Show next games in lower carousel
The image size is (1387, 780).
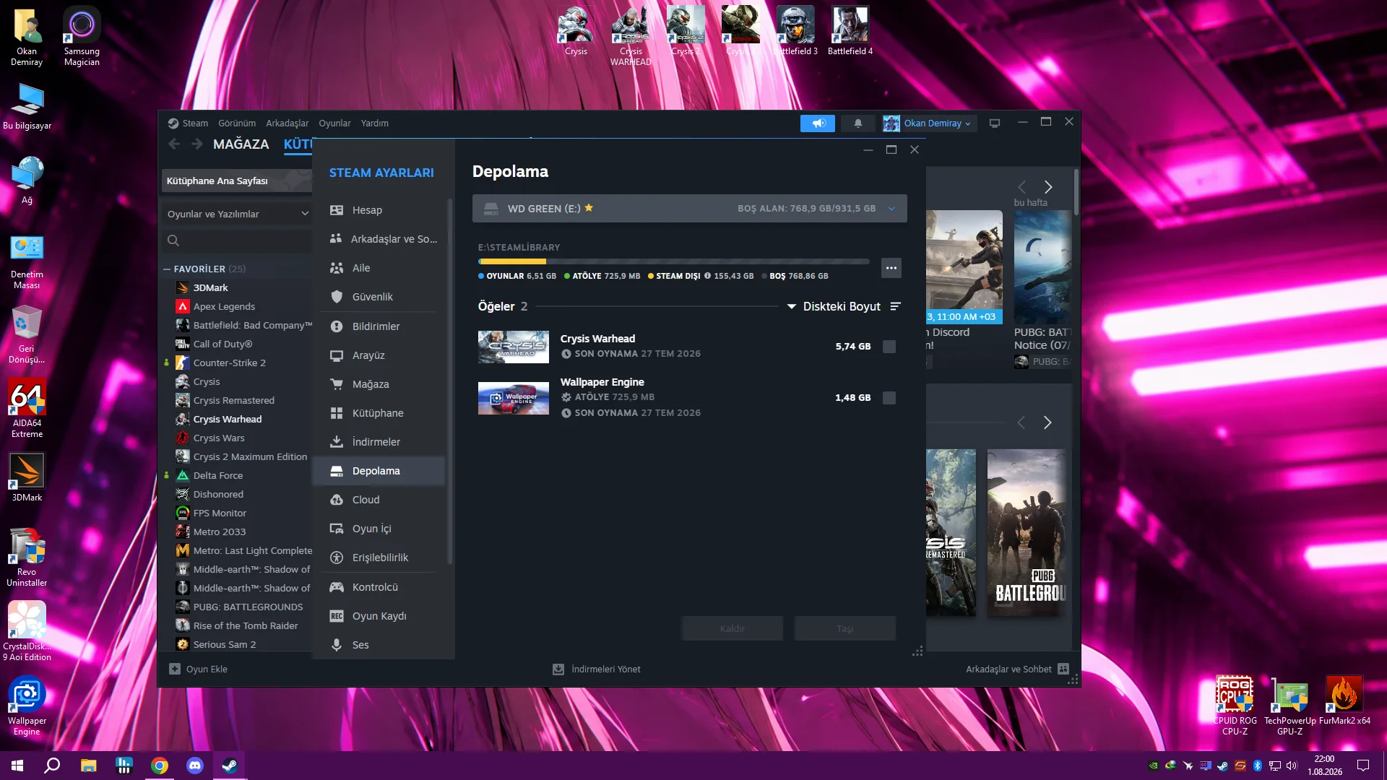click(x=1047, y=422)
